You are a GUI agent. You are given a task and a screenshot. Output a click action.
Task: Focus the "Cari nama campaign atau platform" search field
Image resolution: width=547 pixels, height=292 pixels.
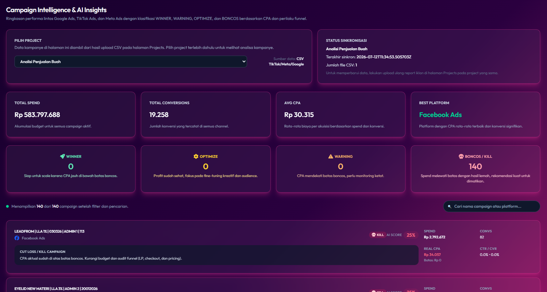[x=491, y=206]
